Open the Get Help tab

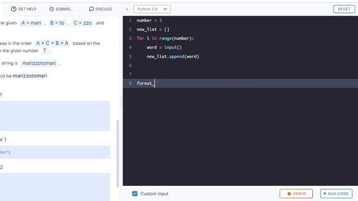click(x=23, y=9)
